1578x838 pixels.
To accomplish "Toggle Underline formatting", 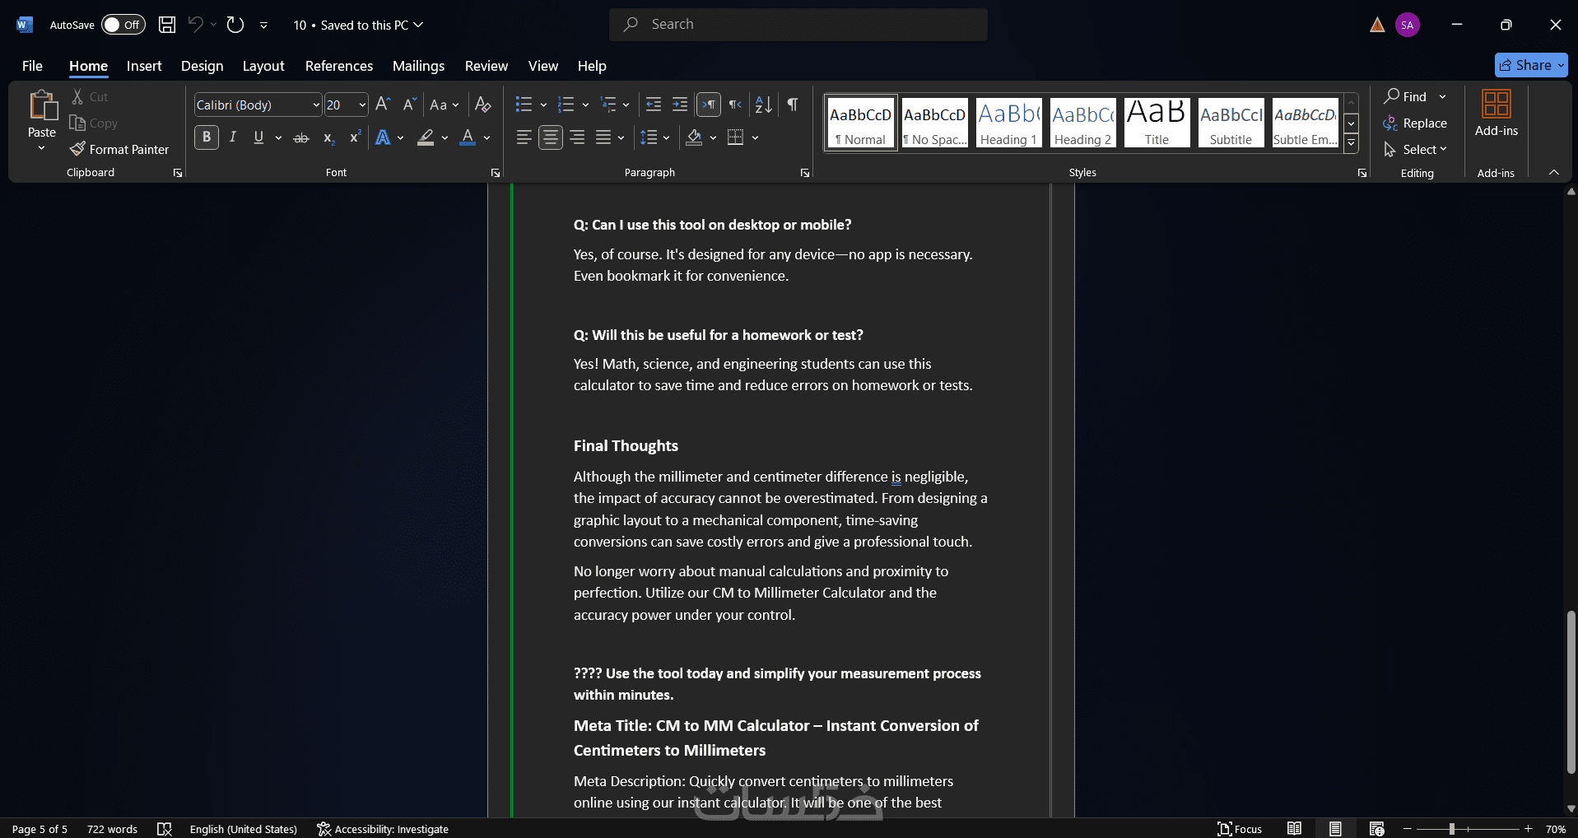I will pos(258,137).
